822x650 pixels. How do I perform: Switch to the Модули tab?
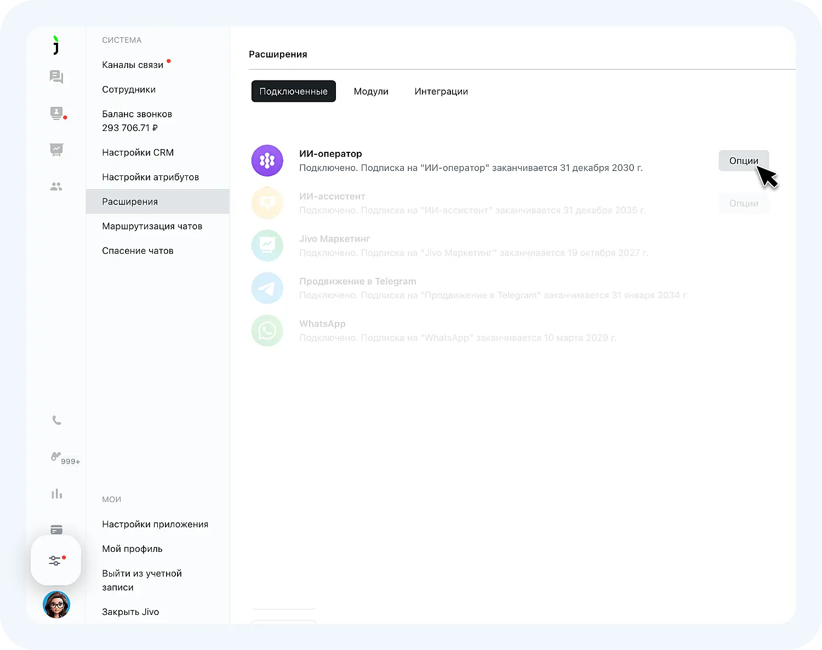pos(371,92)
